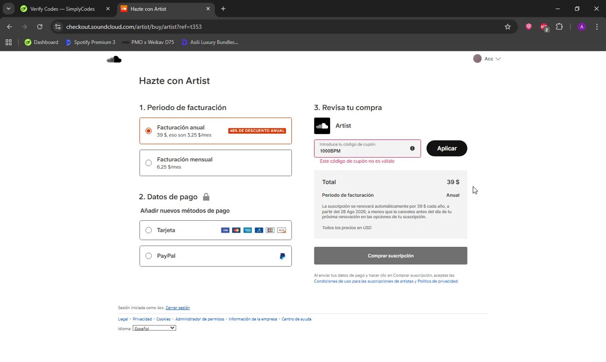Open the Idioma language dropdown
The width and height of the screenshot is (606, 362).
click(154, 328)
